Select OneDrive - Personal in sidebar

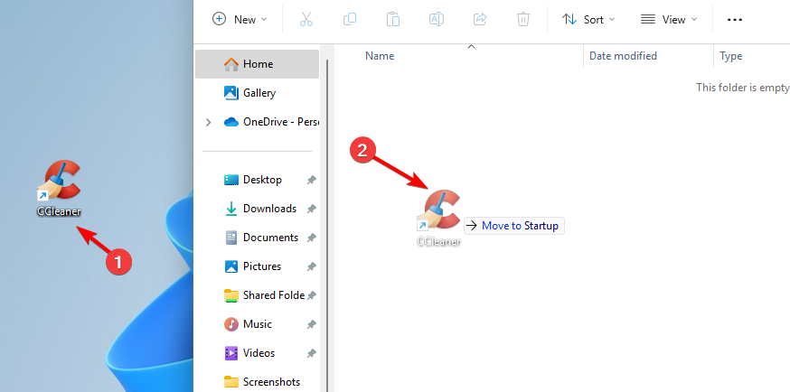271,122
